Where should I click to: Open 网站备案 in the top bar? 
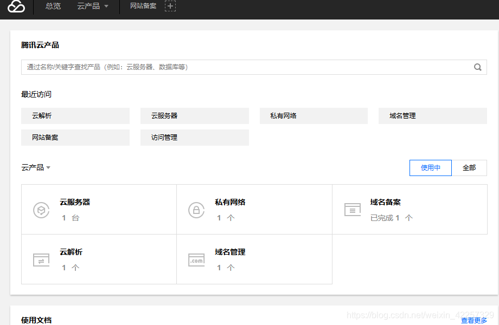click(x=143, y=6)
